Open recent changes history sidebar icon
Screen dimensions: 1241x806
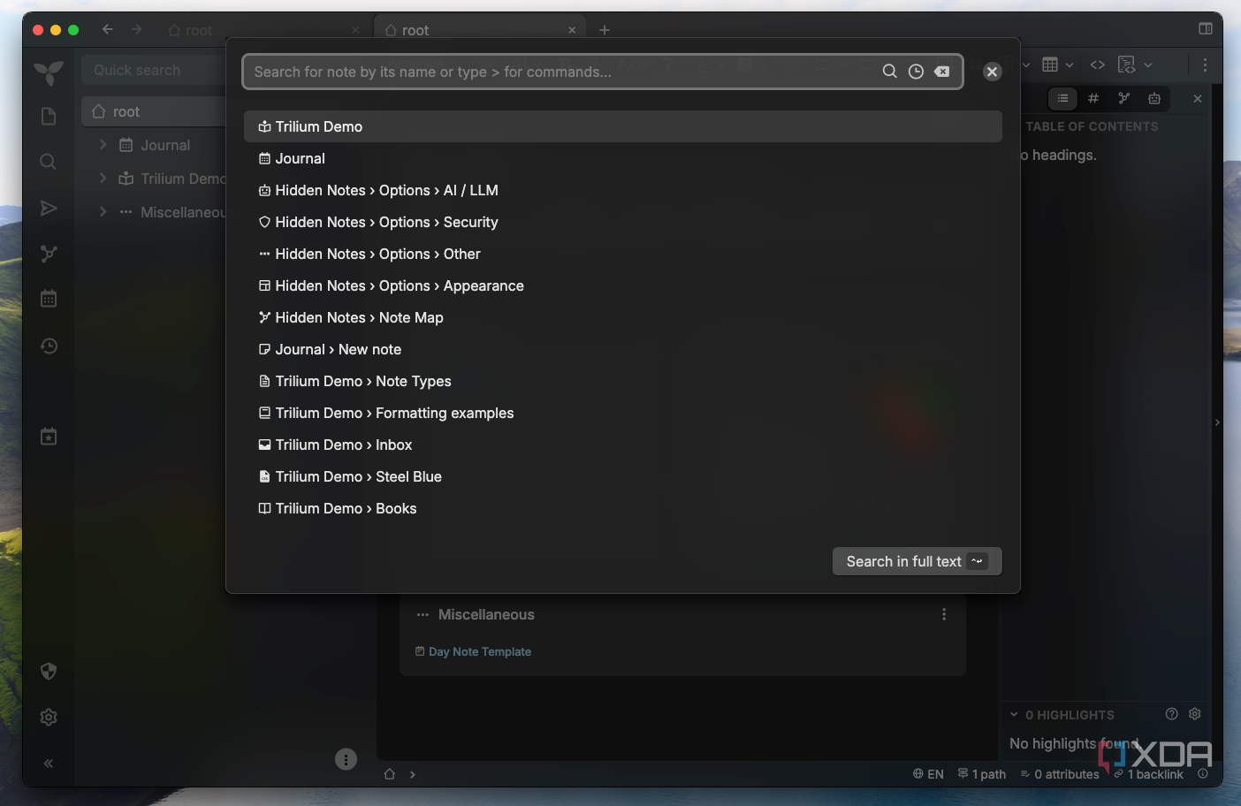(49, 346)
